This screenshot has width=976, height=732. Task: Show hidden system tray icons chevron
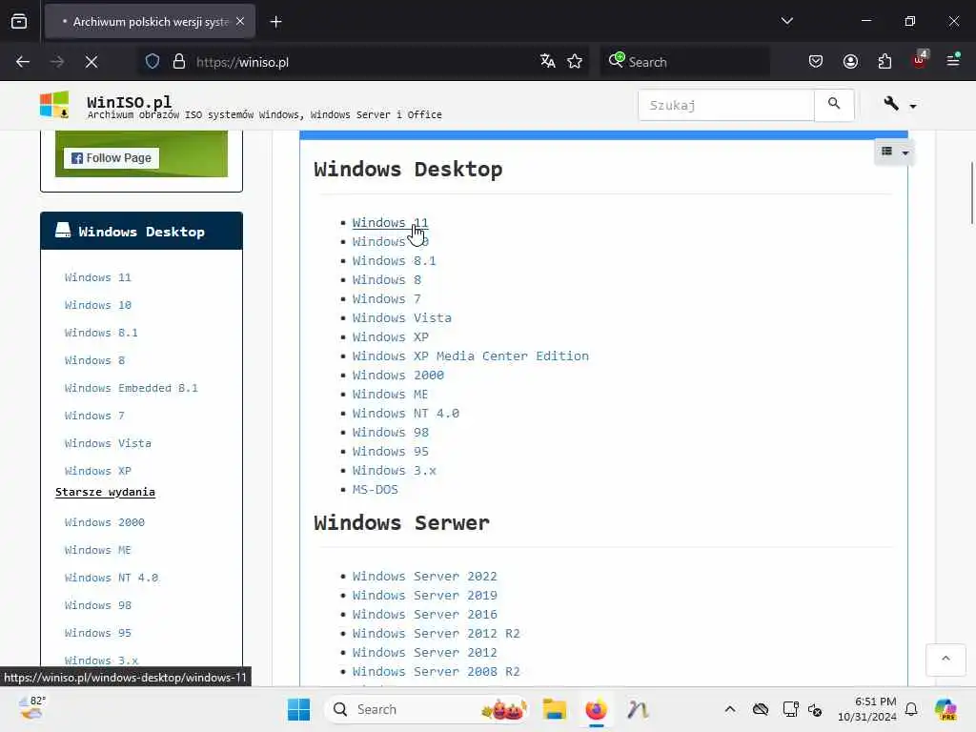click(x=730, y=709)
